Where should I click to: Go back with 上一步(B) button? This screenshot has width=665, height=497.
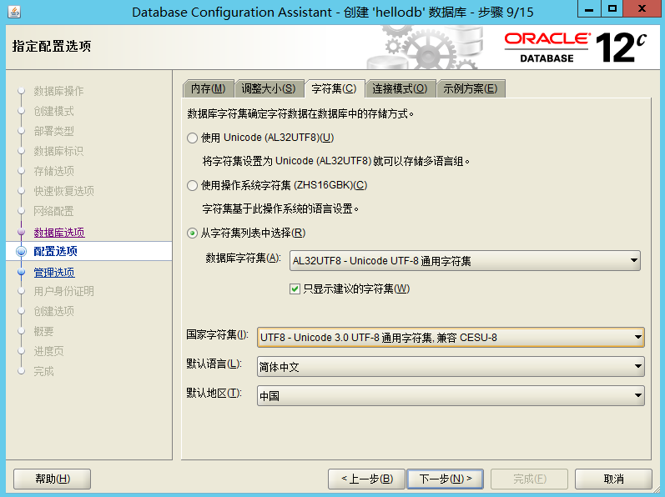367,479
